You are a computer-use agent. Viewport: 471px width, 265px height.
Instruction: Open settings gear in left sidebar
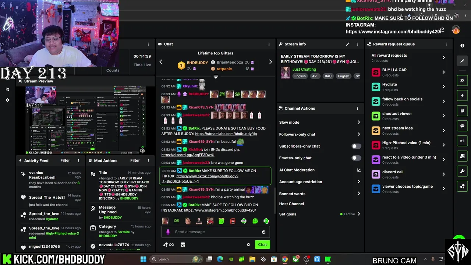point(7,100)
